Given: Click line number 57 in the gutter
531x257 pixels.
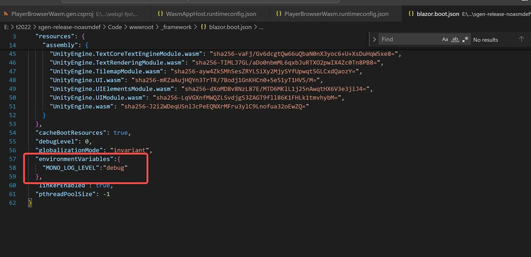Looking at the screenshot, I should [x=13, y=159].
